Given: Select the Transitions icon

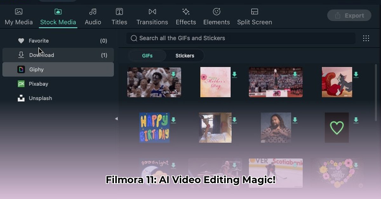Looking at the screenshot, I should pos(152,12).
